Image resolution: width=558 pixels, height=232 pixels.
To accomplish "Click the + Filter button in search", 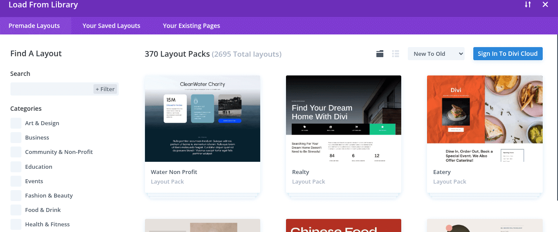I will pyautogui.click(x=105, y=89).
